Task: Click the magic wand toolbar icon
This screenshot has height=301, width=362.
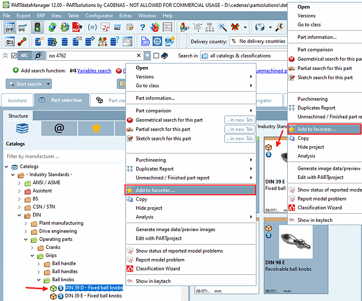Action: coord(223,27)
